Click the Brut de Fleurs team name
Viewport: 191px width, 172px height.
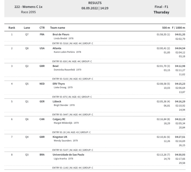tap(61, 34)
